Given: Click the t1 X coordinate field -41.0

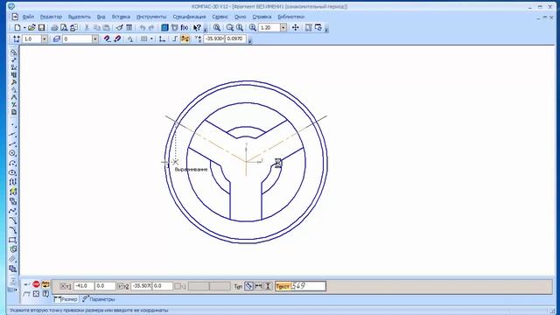Looking at the screenshot, I should click(x=84, y=286).
